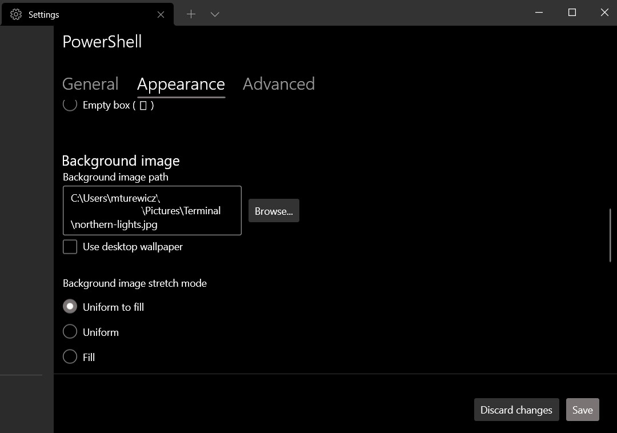Click the Background image stretch mode label
Screen dimensions: 617x433
coord(135,283)
